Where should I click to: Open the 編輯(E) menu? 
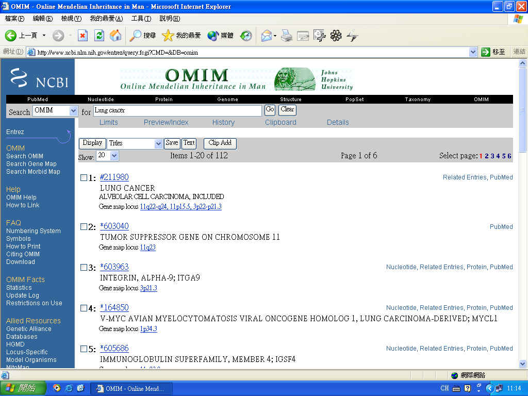point(42,19)
